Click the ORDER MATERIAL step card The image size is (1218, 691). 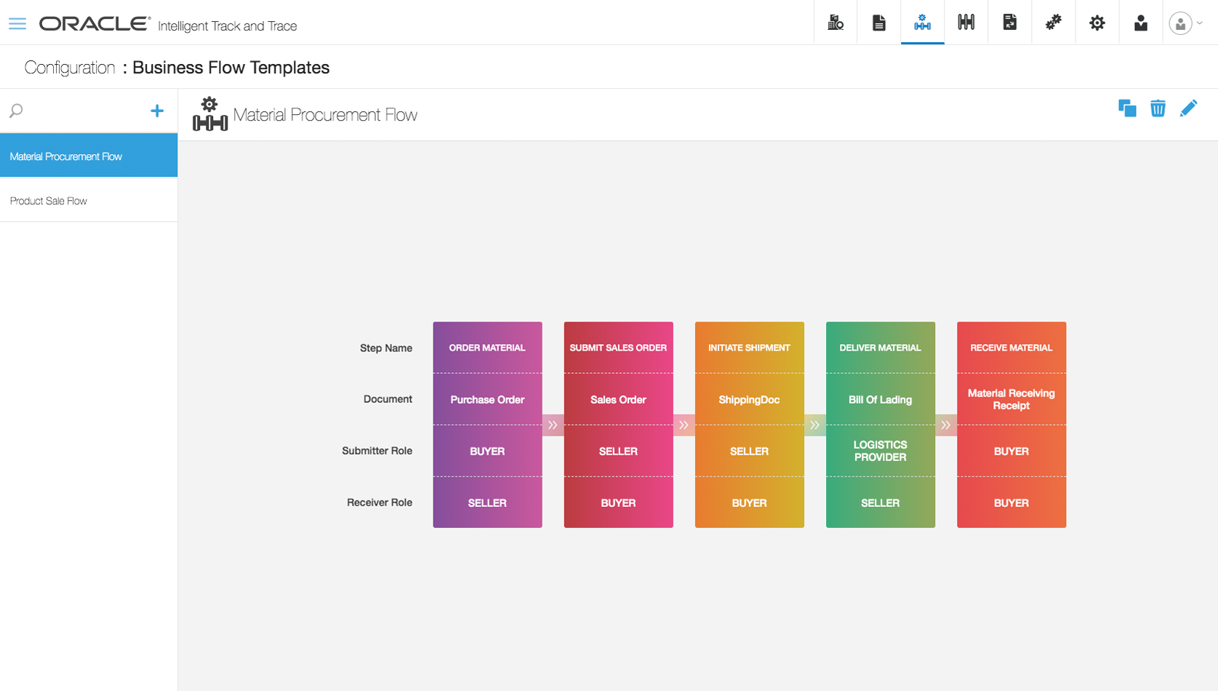tap(487, 348)
